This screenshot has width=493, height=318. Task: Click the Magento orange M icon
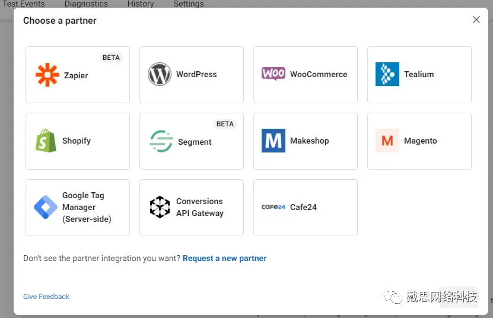[387, 141]
